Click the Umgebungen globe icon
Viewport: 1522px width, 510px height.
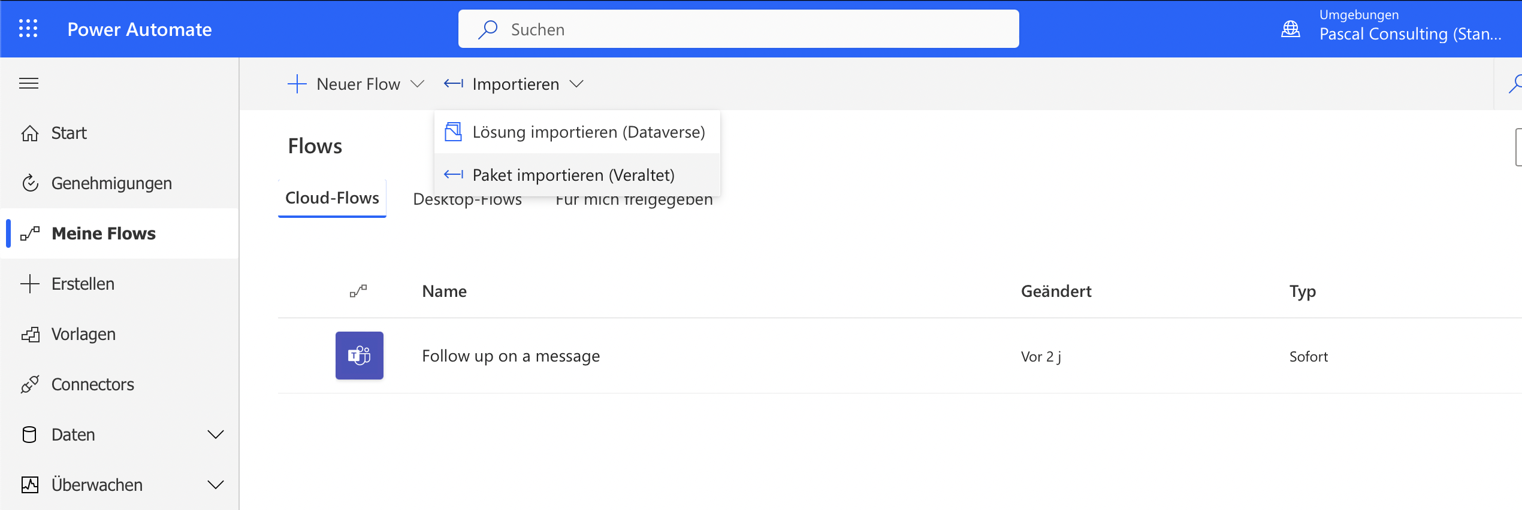[1290, 29]
